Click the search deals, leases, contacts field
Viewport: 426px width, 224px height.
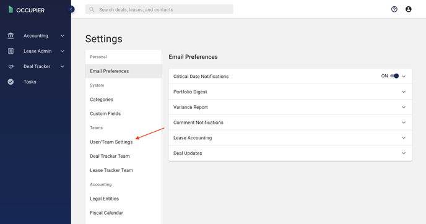coord(159,9)
